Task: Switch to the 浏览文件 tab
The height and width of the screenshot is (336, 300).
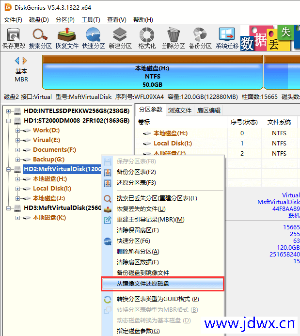Action: (x=180, y=111)
